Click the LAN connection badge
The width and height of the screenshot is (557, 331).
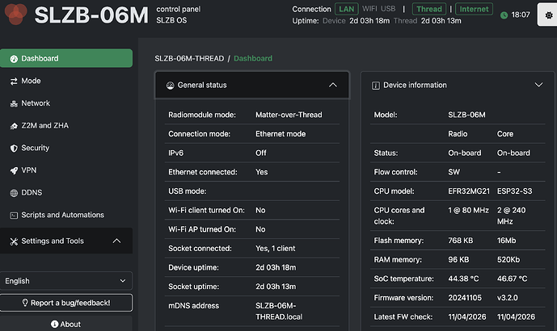coord(346,9)
